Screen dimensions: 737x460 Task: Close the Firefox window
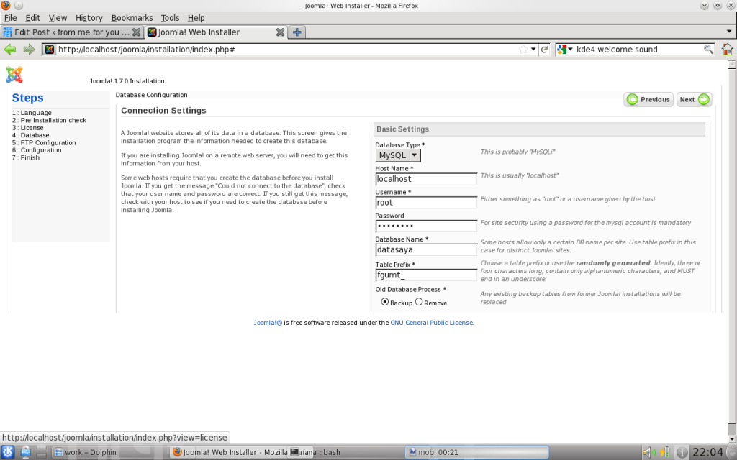(x=731, y=6)
